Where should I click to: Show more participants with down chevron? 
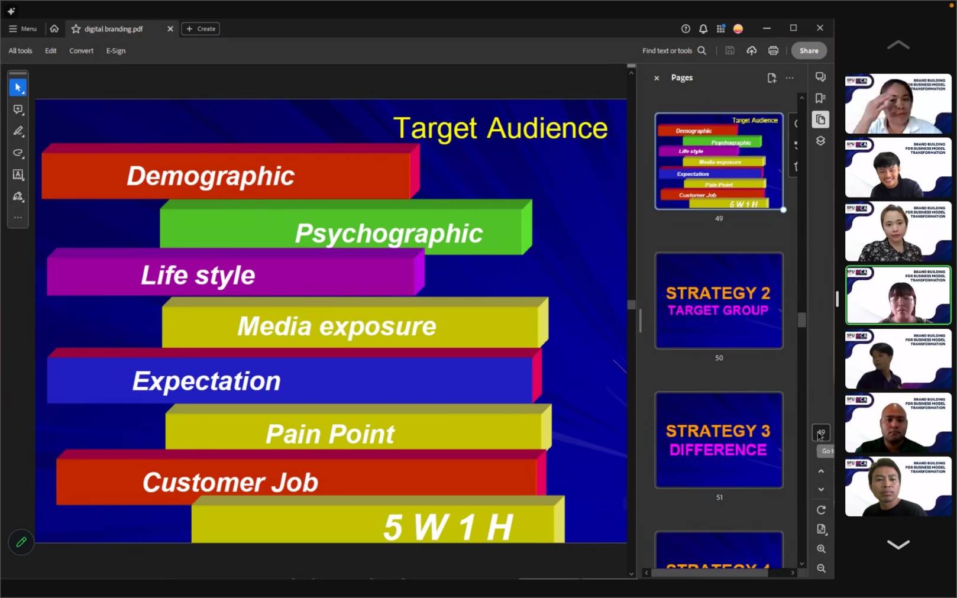tap(898, 544)
